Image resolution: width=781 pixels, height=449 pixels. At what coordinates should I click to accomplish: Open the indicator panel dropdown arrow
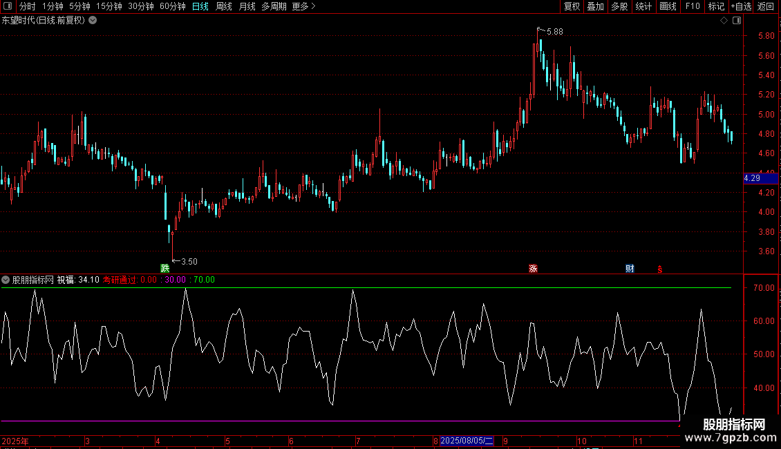coord(6,280)
